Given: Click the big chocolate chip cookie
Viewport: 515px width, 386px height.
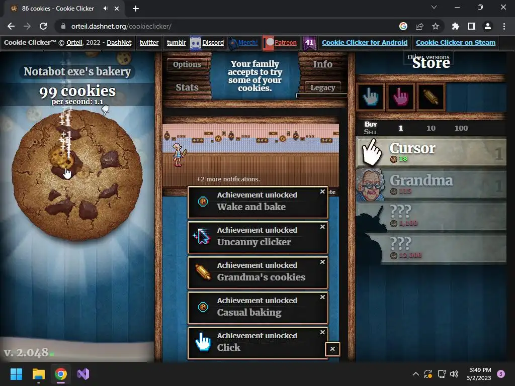Looking at the screenshot, I should coord(77,175).
